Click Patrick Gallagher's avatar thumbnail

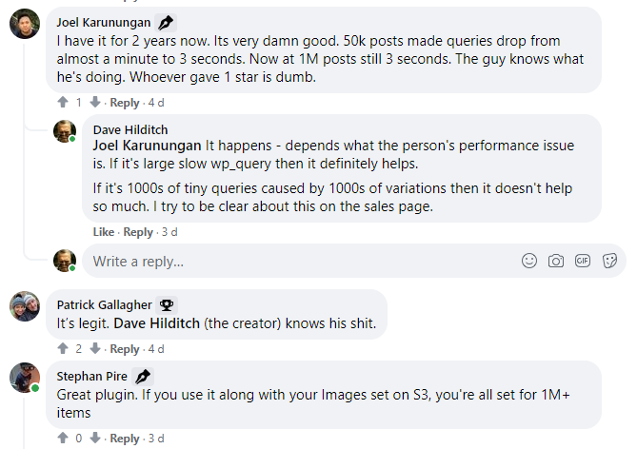24,307
